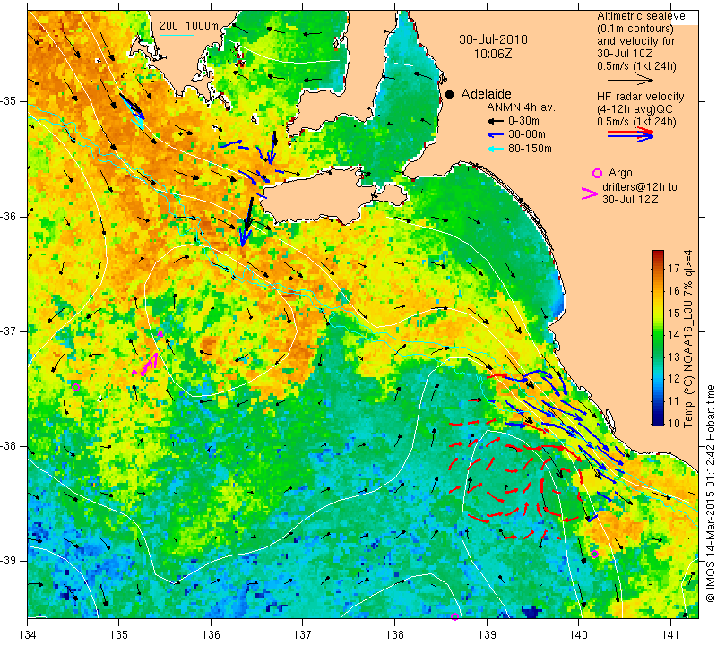Click the Argo float marker near 140.2, -39
The image size is (717, 645).
(x=594, y=554)
